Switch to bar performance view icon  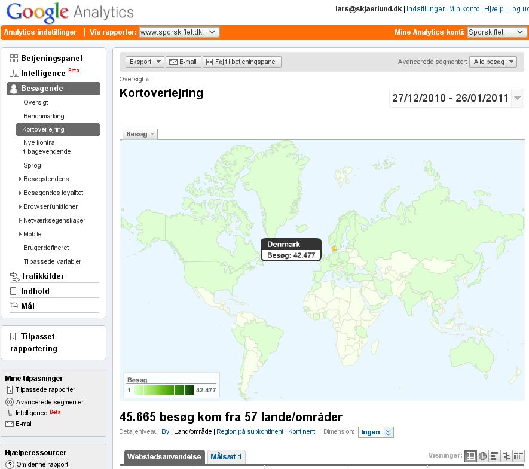494,456
